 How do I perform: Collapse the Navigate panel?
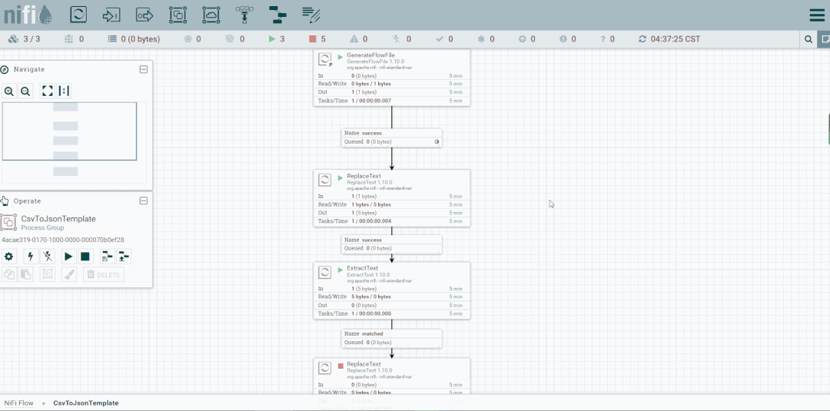click(x=144, y=69)
